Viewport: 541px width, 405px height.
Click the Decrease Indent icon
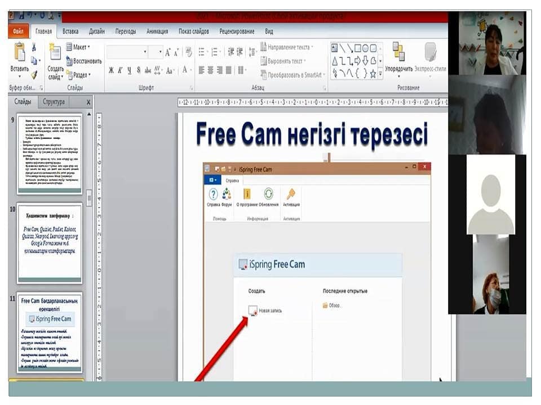[x=231, y=52]
